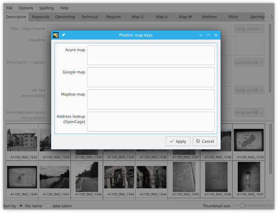Switch to the Ownership tab
Image resolution: width=278 pixels, height=213 pixels.
[65, 17]
